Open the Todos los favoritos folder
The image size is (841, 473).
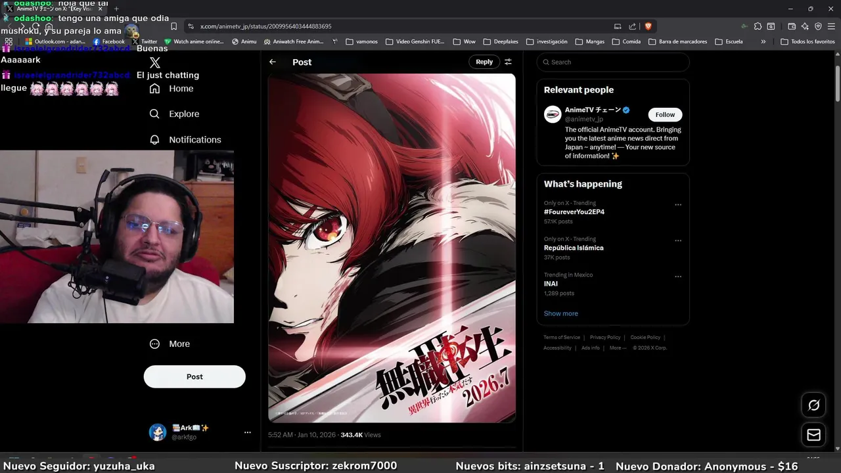(808, 41)
